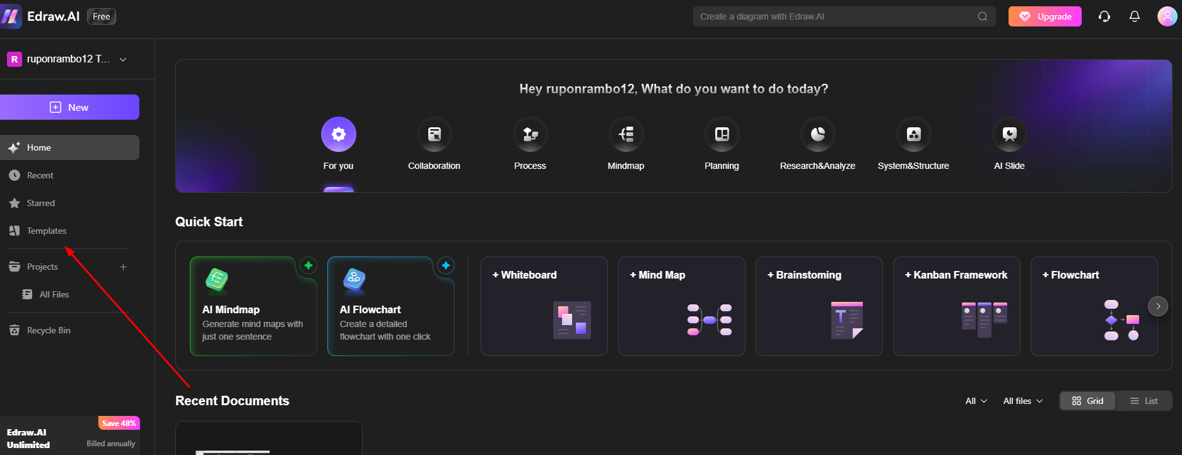Open the AI Mindmap quick start card
Screen dimensions: 1182x455
point(253,306)
